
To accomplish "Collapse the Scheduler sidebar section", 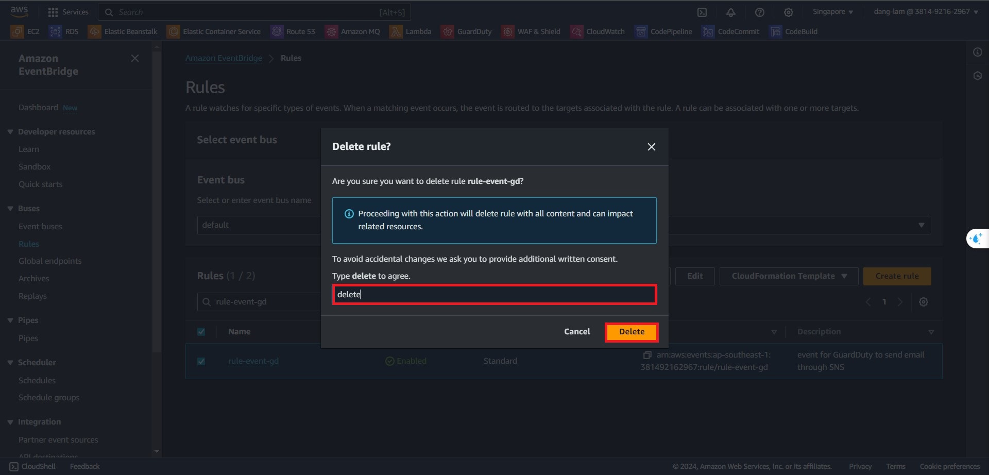I will click(x=10, y=363).
